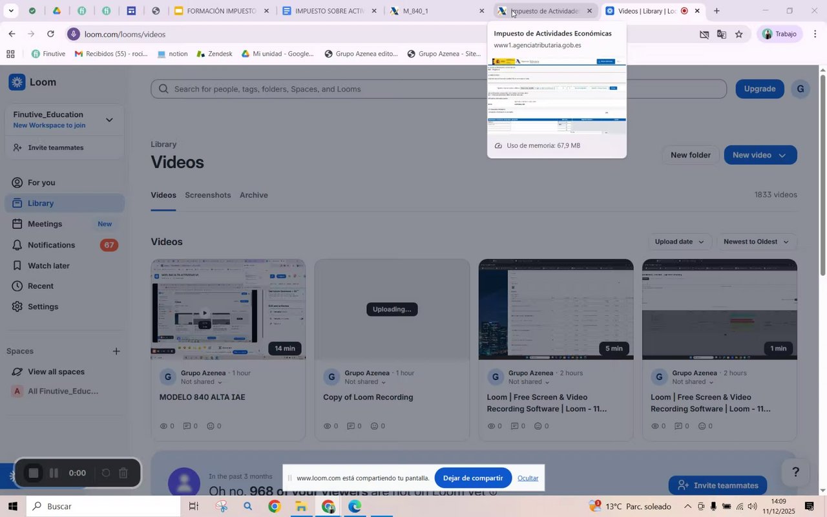Switch to the M_840_1 browser tab

point(437,11)
